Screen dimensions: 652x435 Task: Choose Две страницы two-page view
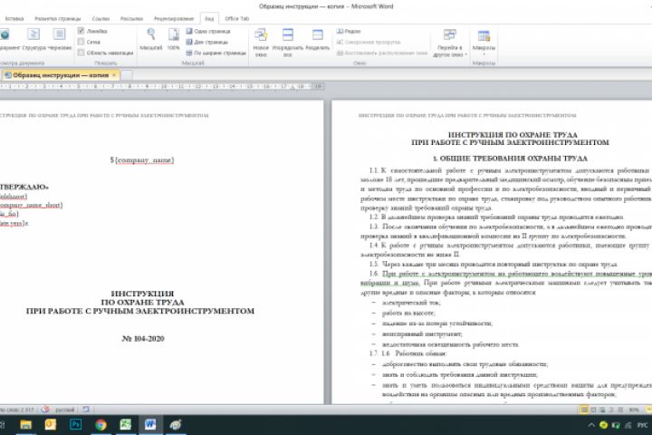click(207, 42)
